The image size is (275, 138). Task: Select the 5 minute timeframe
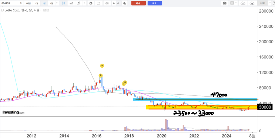(21, 3)
